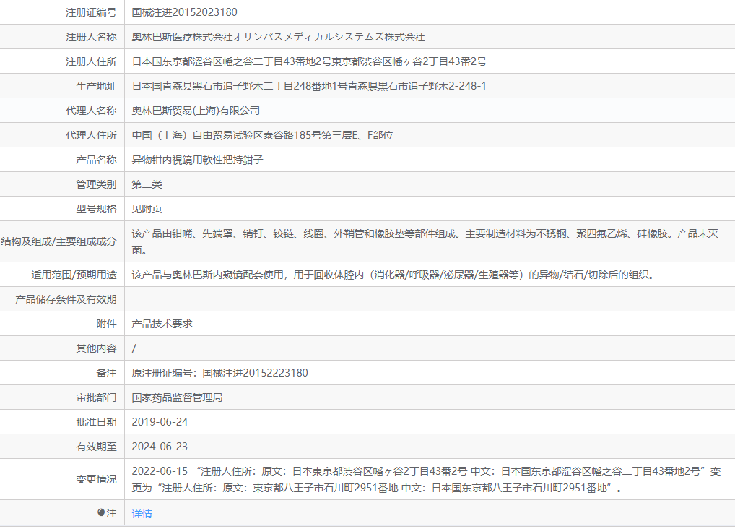Viewport: 735px width, 529px height.
Task: Click the 代理人名称 label
Action: click(91, 111)
